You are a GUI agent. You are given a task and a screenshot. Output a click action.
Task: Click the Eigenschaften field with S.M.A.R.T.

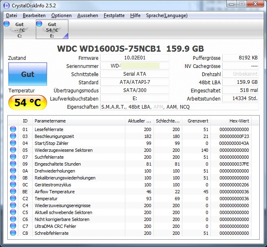(x=179, y=107)
